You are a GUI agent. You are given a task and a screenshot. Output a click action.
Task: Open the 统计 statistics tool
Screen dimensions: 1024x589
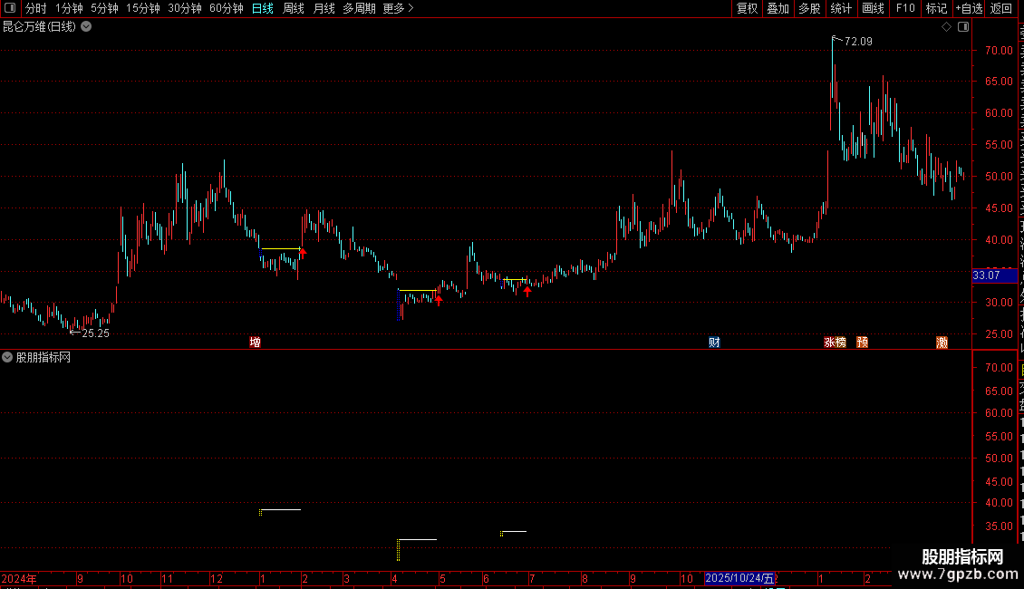(840, 8)
